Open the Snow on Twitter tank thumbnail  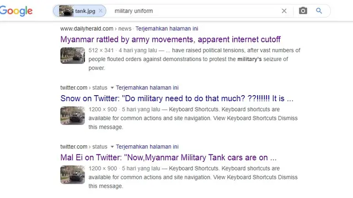pos(72,116)
